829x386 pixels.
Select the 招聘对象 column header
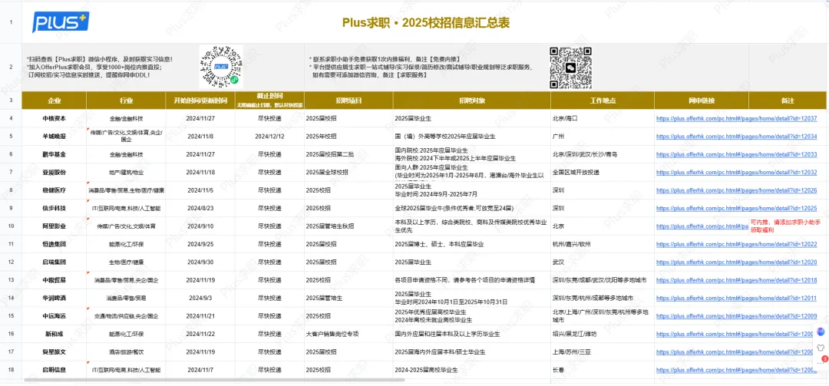coord(471,101)
